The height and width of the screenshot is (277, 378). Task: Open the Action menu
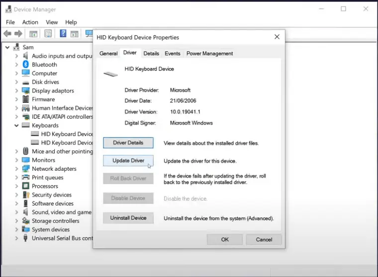[30, 22]
